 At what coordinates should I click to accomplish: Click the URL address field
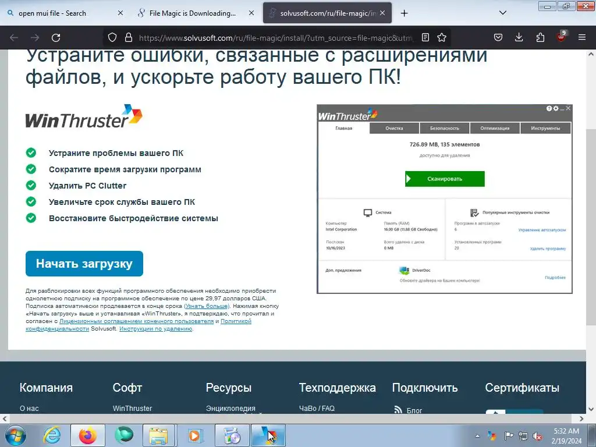(275, 38)
